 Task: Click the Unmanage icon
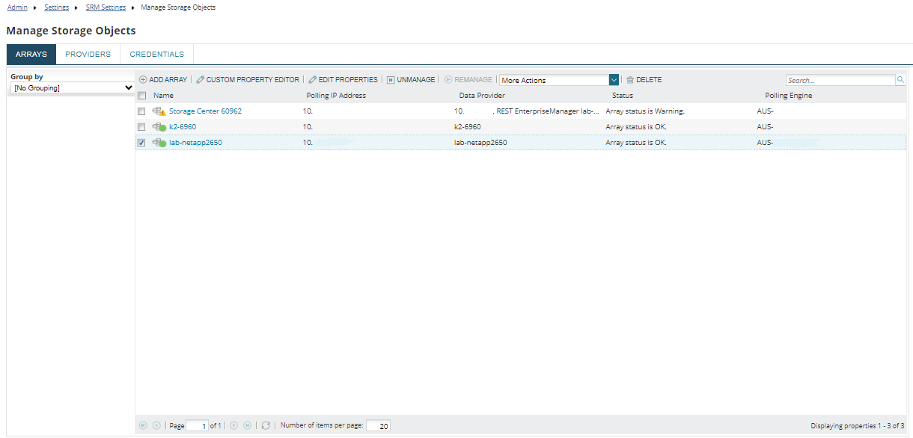click(x=391, y=79)
